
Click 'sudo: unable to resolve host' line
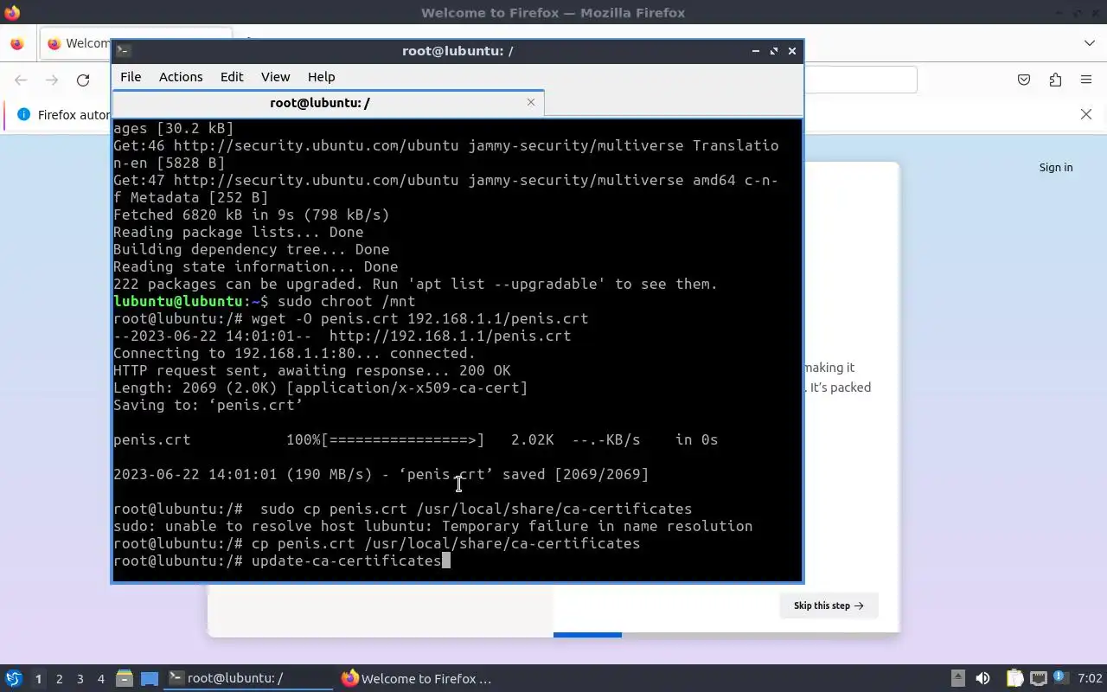pyautogui.click(x=432, y=526)
